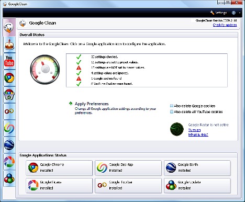Screen dimensions: 245x202
Task: Click the Google Radar icon
Action: 177,129
